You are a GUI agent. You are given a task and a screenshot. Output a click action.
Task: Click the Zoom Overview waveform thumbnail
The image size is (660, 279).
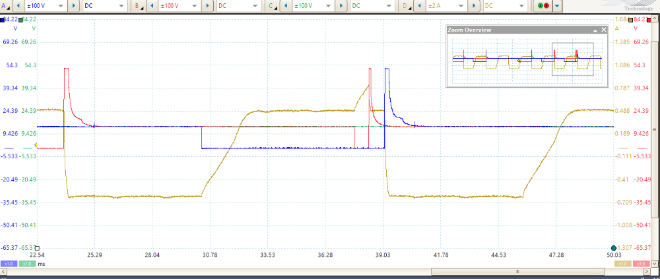tap(527, 60)
